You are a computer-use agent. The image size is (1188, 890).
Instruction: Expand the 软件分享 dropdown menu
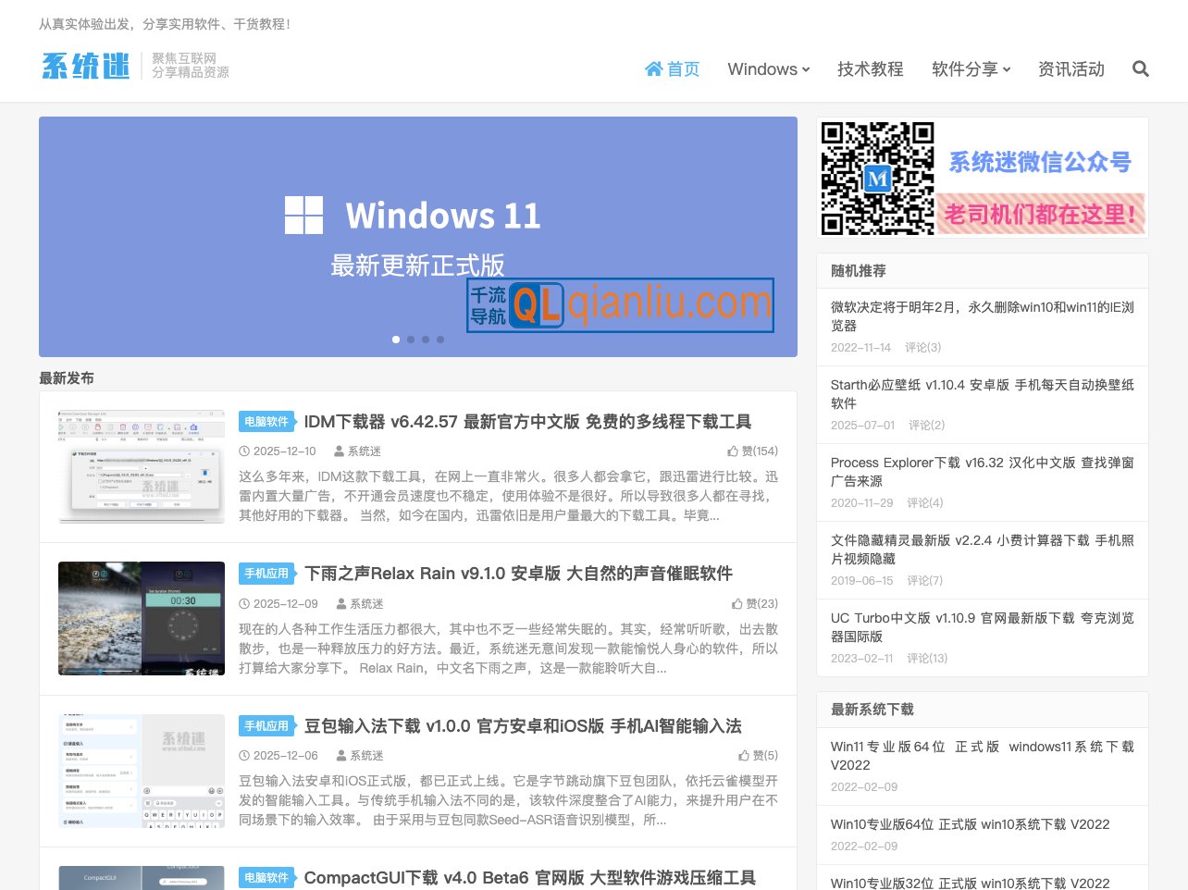click(x=971, y=69)
